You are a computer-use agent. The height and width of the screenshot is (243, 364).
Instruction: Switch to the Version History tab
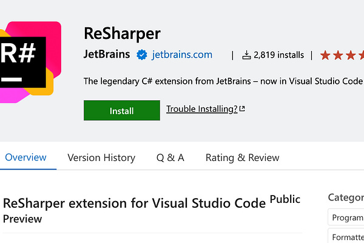101,158
